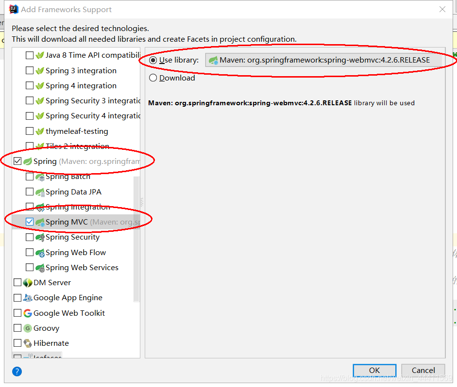Enable the Spring Data JPA checkbox
This screenshot has width=457, height=387.
click(x=30, y=192)
